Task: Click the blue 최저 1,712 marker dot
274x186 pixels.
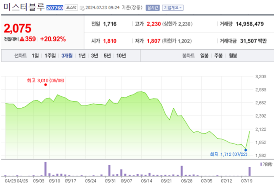Action: (x=246, y=150)
